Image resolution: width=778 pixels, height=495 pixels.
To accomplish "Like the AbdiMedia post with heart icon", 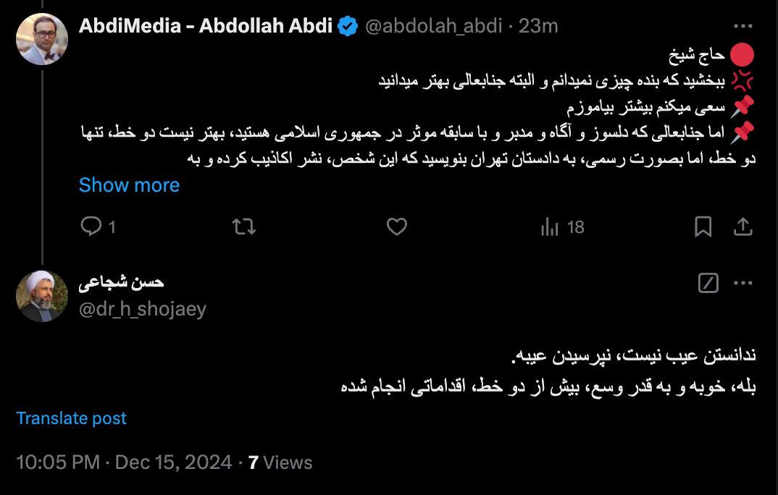I will point(396,227).
